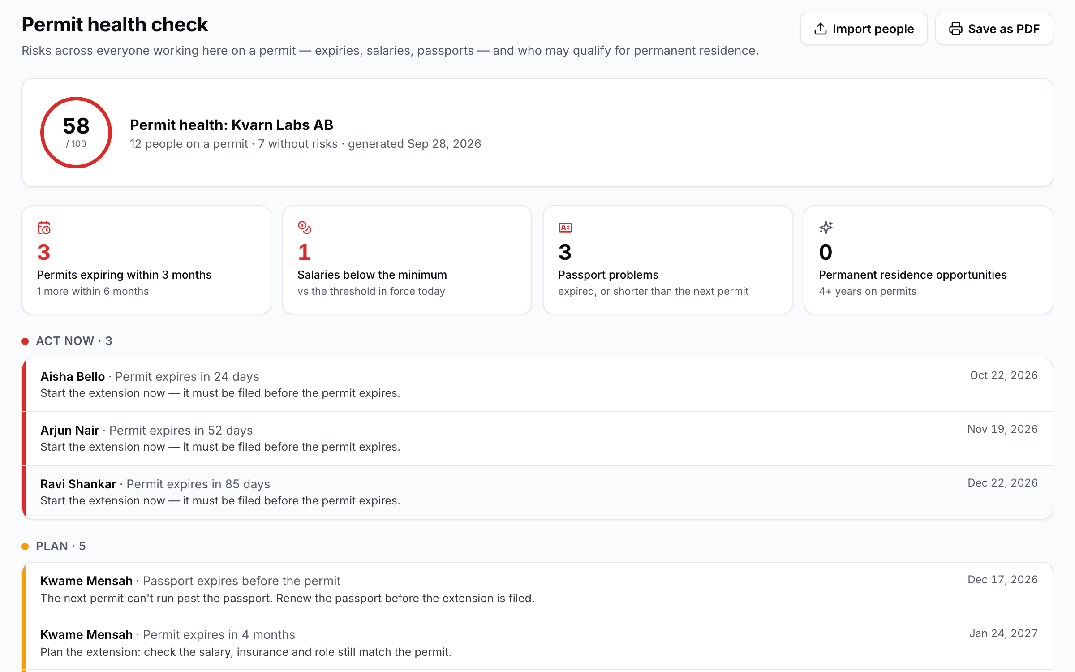The width and height of the screenshot is (1075, 672).
Task: Open the Permits expiring within 3 months card
Action: (x=146, y=260)
